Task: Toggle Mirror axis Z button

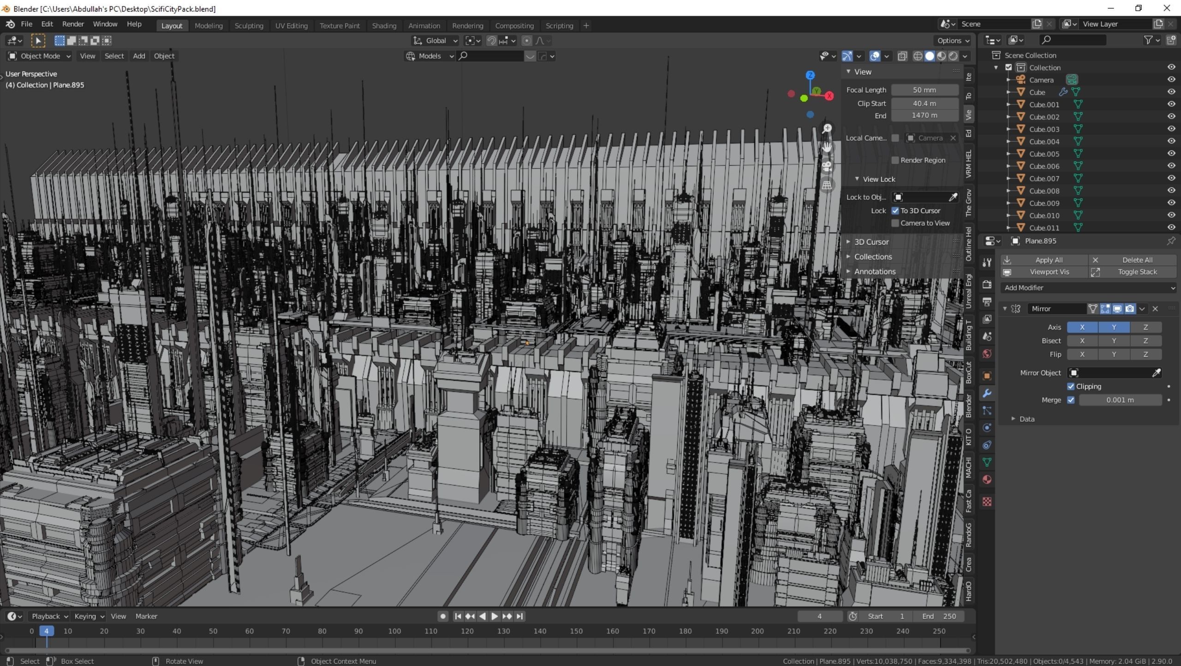Action: click(x=1145, y=327)
